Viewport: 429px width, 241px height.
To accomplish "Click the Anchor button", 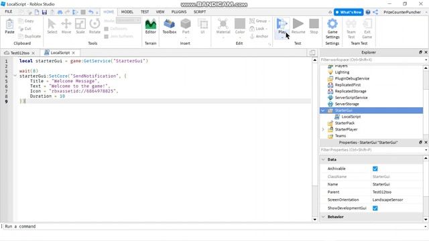I will click(259, 36).
